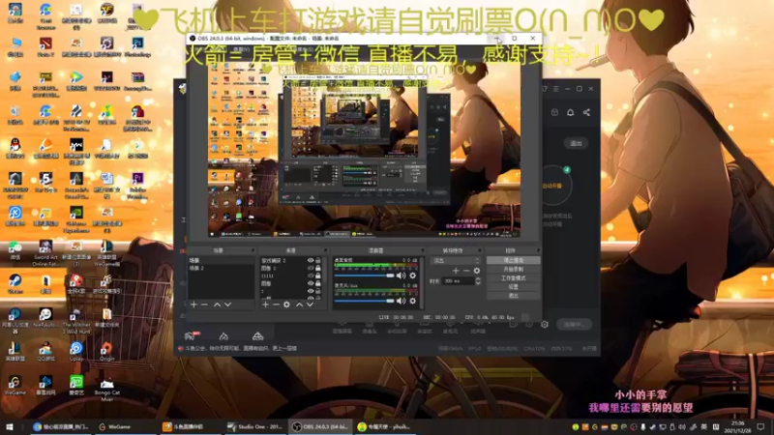Screen dimensions: 774x435
Task: Open the 淡出 transition type dropdown
Action: pos(455,260)
